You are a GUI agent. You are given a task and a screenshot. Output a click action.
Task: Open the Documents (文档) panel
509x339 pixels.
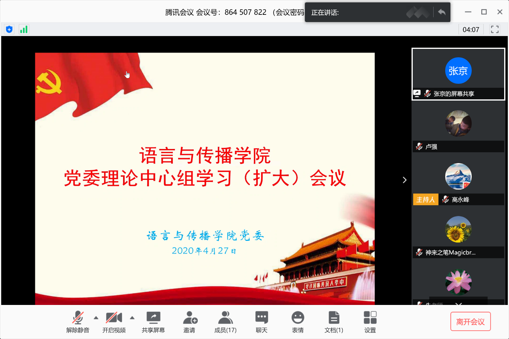(334, 318)
